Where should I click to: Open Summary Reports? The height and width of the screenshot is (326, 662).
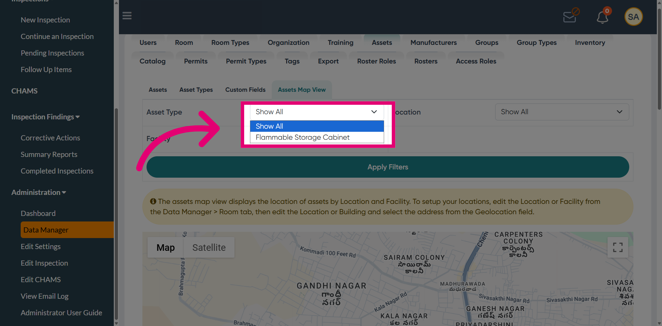49,155
